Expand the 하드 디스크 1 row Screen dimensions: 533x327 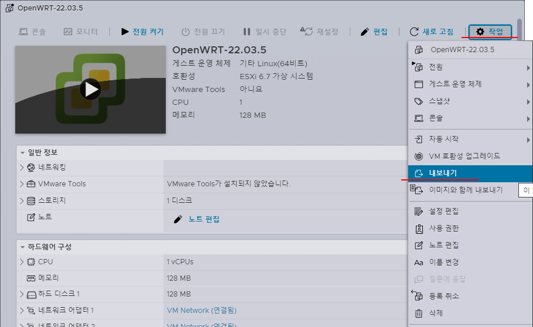[22, 294]
